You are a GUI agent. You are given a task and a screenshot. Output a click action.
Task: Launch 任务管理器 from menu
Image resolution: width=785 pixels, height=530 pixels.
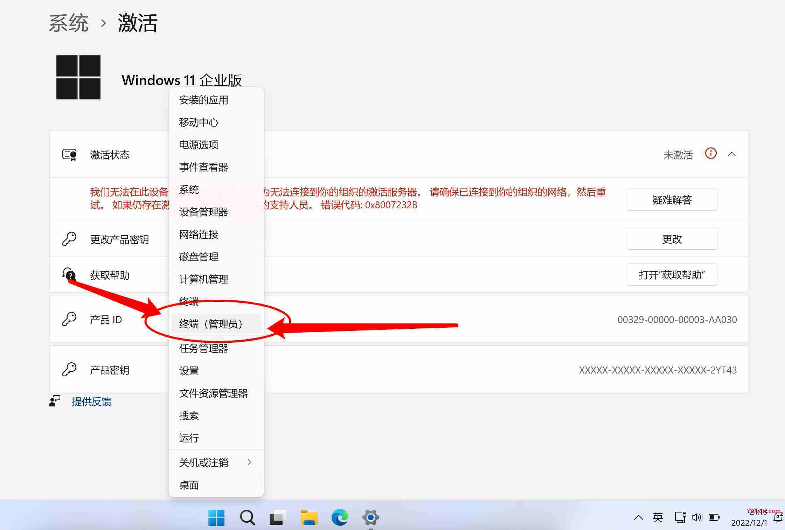[x=216, y=349]
